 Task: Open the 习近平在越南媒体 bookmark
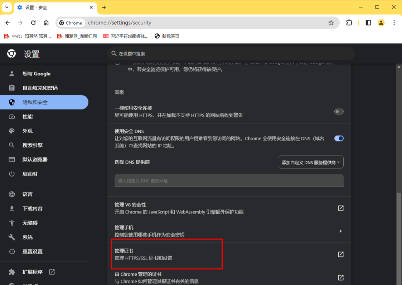[x=126, y=36]
